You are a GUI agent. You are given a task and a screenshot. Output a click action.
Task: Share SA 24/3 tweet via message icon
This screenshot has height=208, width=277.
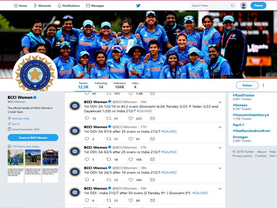coord(152,180)
